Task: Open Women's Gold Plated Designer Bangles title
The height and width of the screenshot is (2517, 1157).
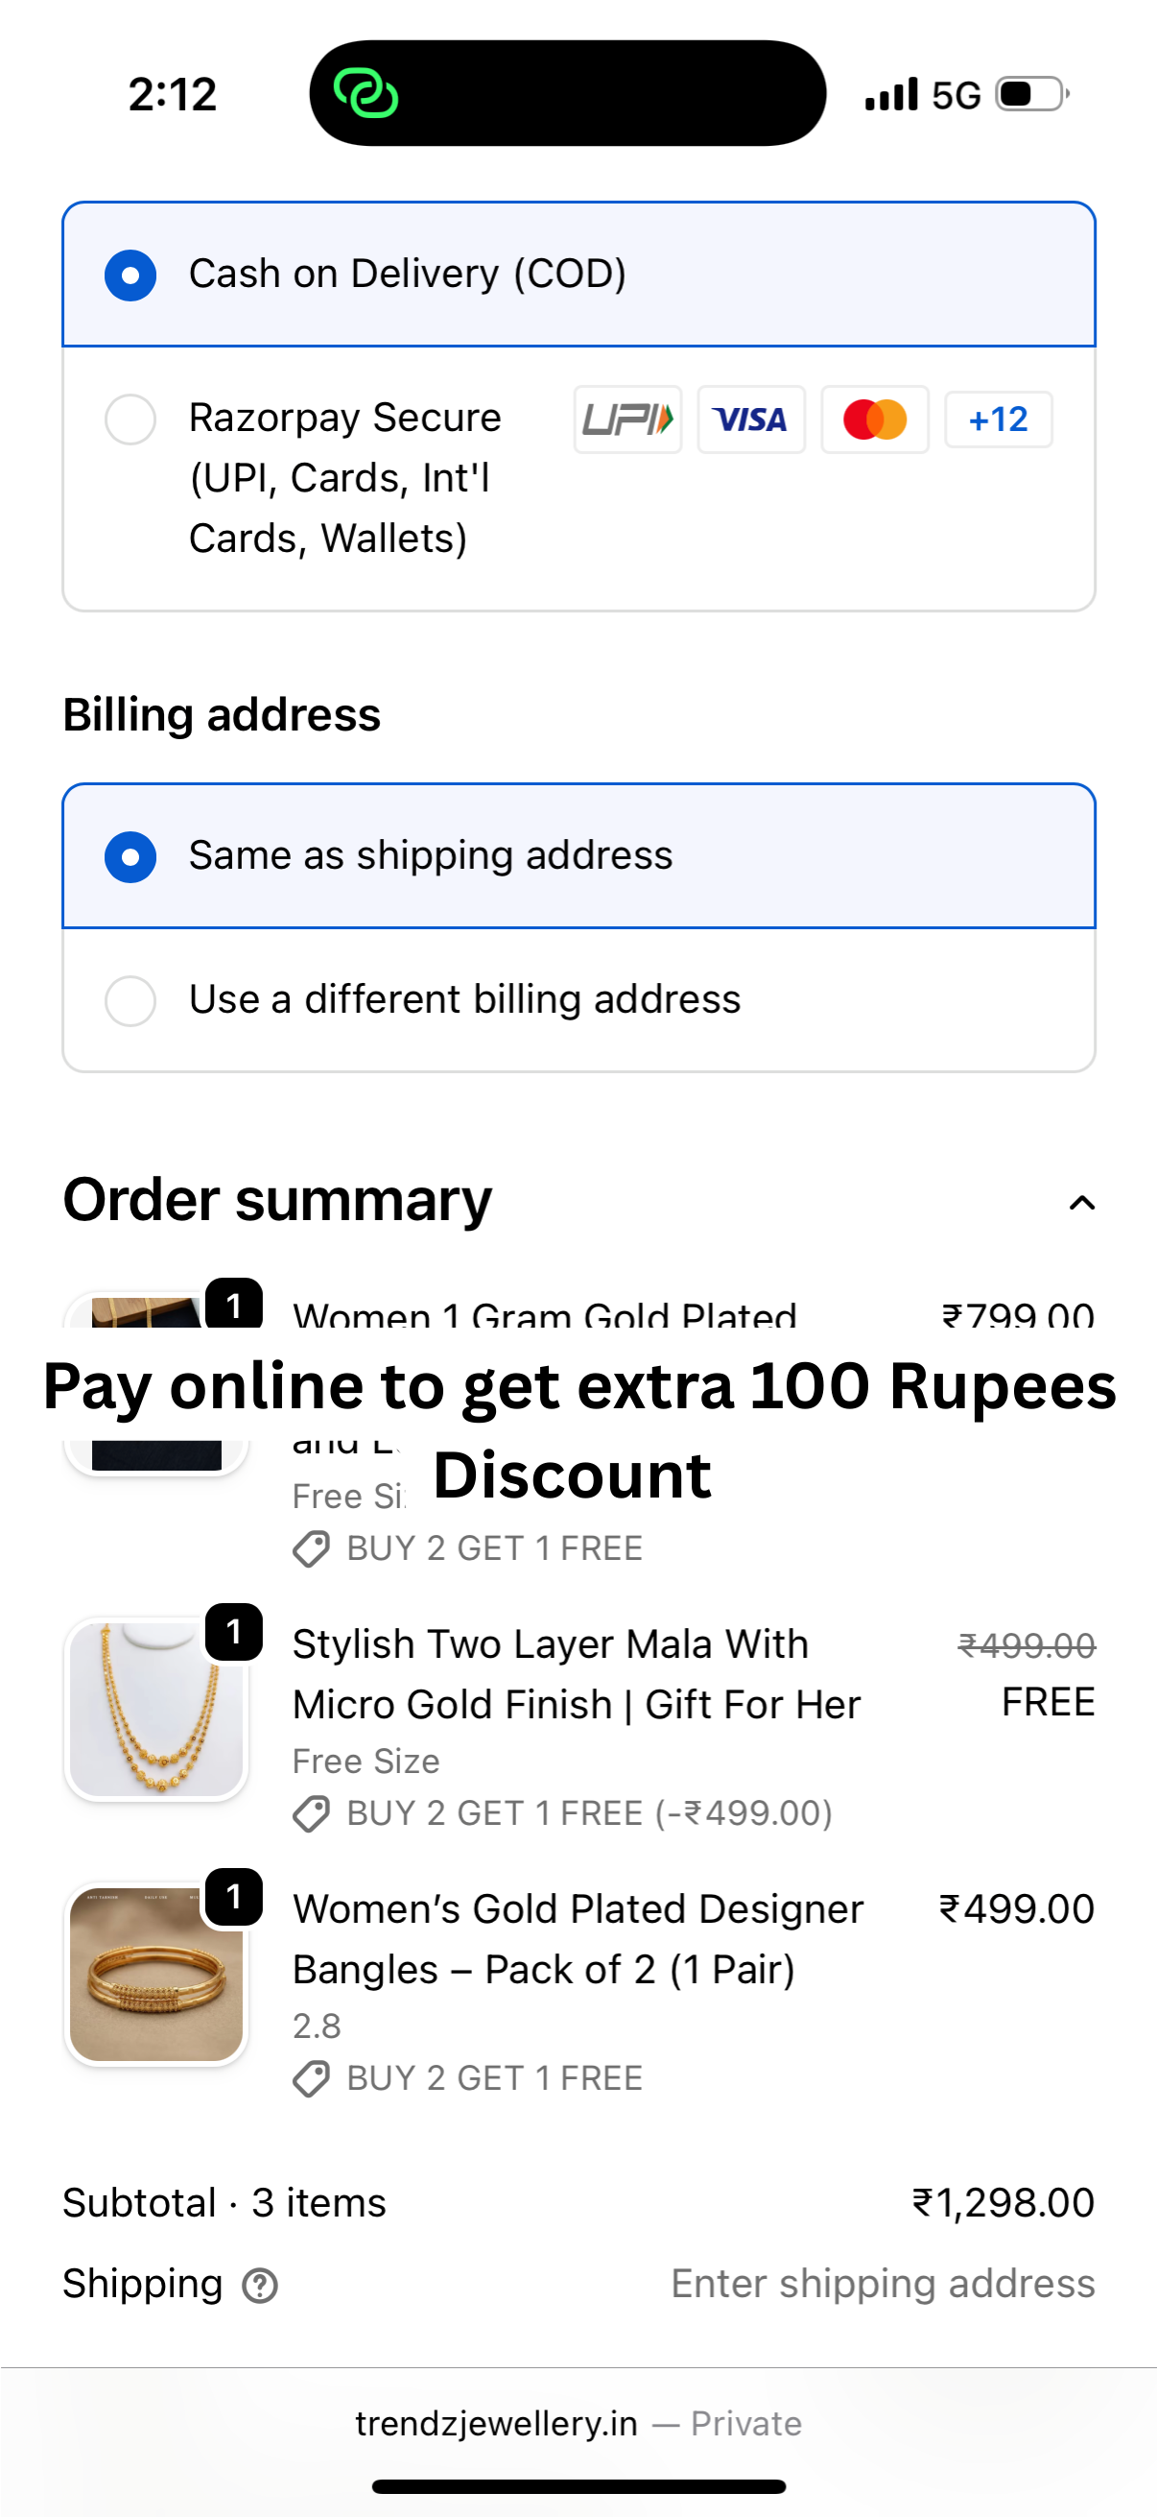Action: [x=578, y=1938]
